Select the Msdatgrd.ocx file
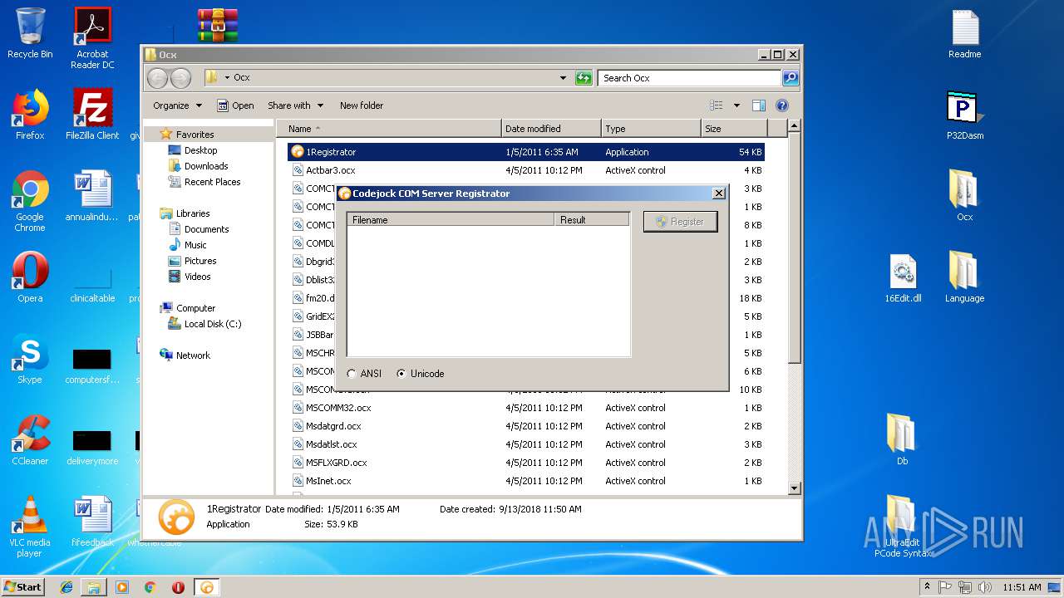The width and height of the screenshot is (1064, 598). pos(525,426)
